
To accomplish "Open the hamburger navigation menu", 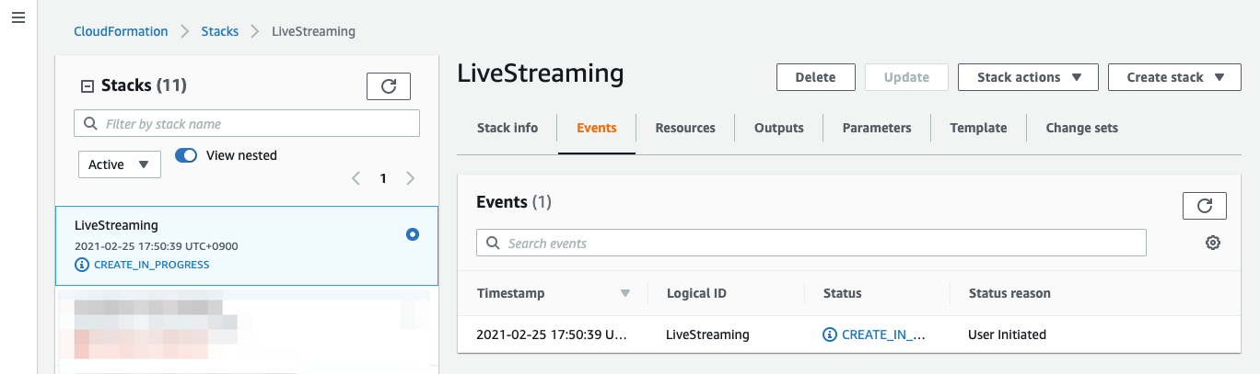I will (x=17, y=18).
